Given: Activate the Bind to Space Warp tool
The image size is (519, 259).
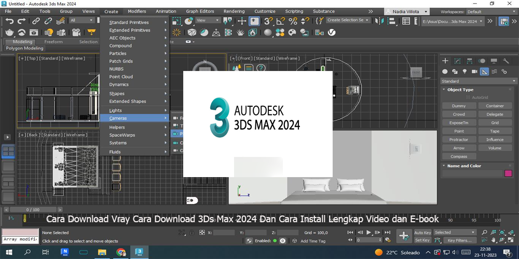Looking at the screenshot, I should click(x=60, y=21).
